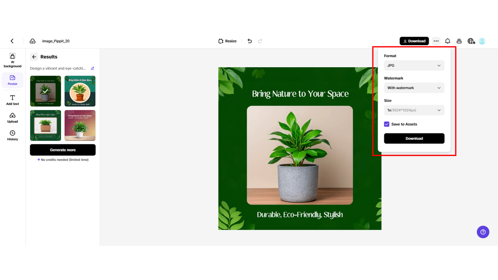The height and width of the screenshot is (280, 498).
Task: Uncheck the Save to Assets checkbox
Action: 387,124
